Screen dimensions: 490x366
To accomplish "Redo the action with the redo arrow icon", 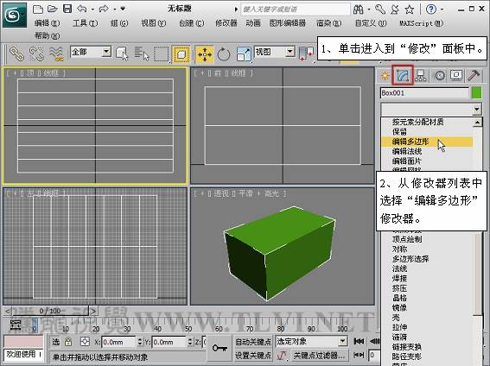I will [104, 9].
